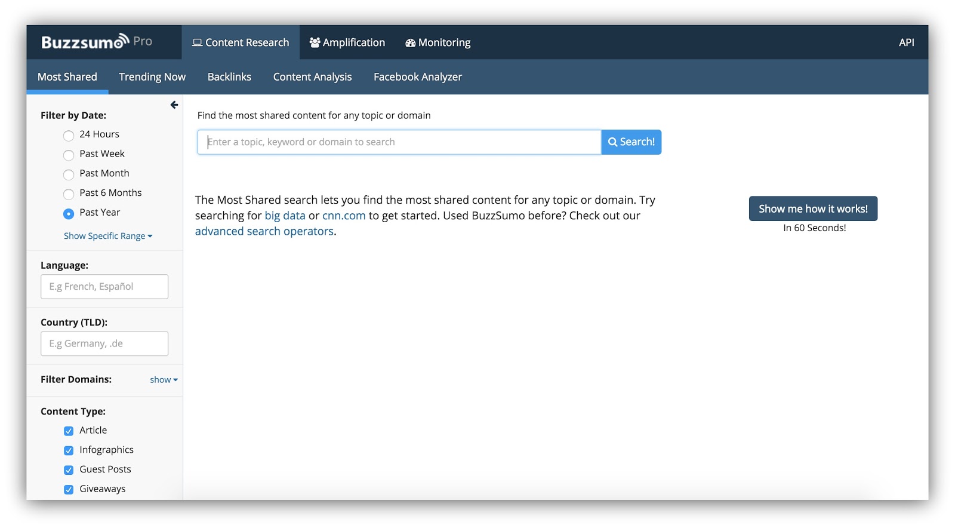Choose Past Month radio option
This screenshot has width=955, height=528.
tap(69, 174)
